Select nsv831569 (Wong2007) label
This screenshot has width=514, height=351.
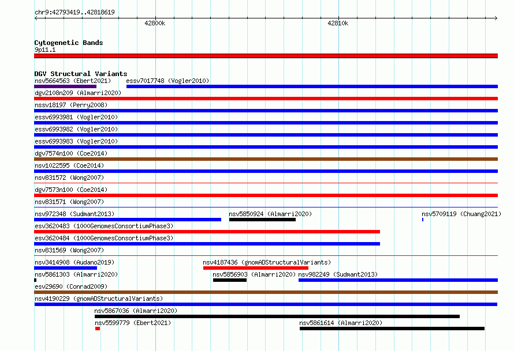click(69, 250)
